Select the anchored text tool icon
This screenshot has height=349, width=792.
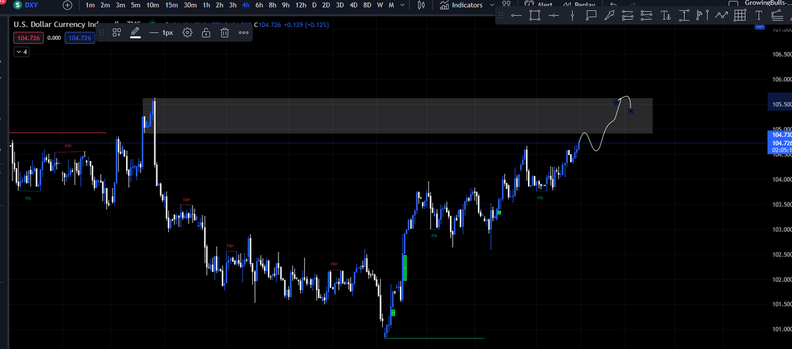pyautogui.click(x=665, y=15)
